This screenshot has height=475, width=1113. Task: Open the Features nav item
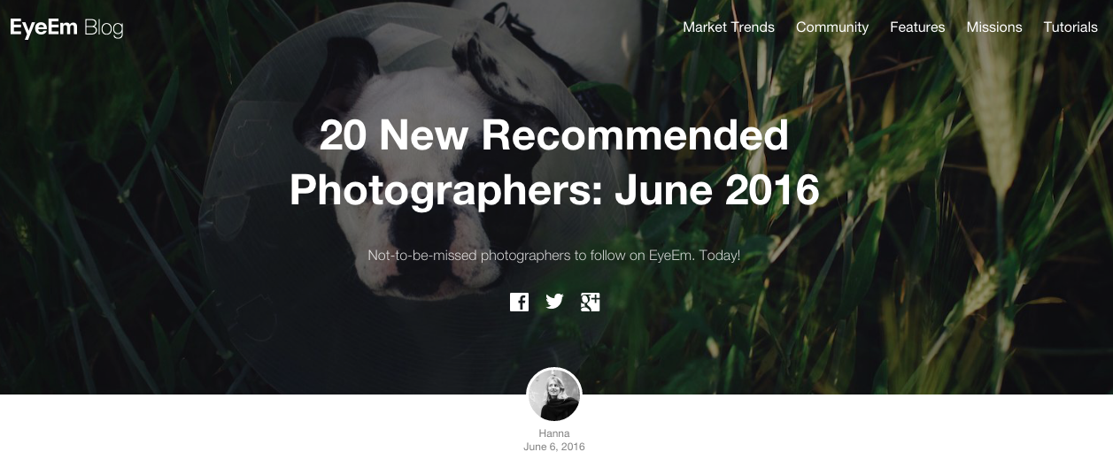tap(917, 27)
